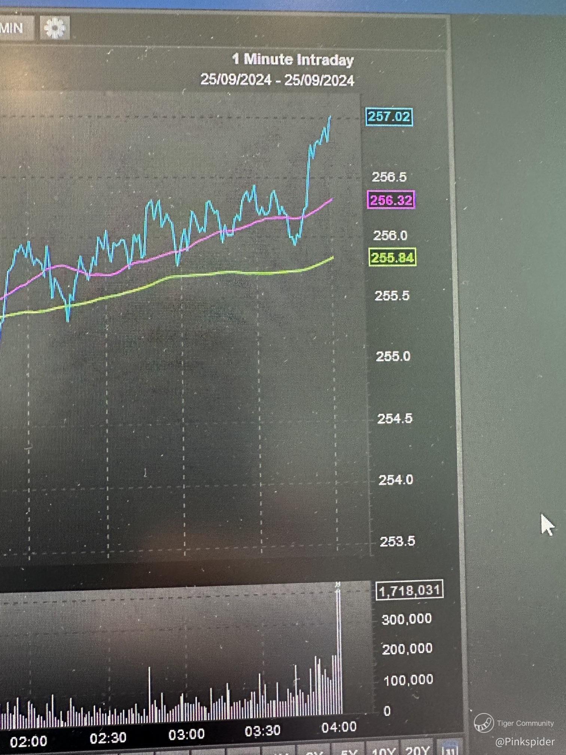The width and height of the screenshot is (566, 755).
Task: Select the 10Y range tab
Action: coord(384,751)
